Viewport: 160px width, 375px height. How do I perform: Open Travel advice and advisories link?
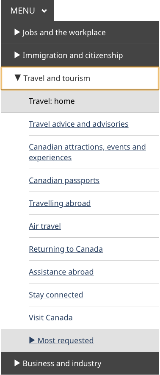coord(79,124)
